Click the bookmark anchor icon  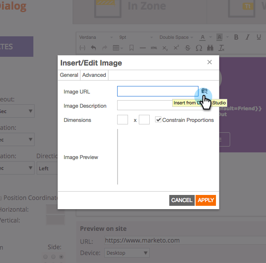pos(131,48)
